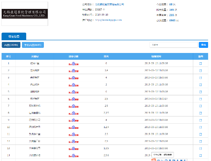Open the view icon in row 13
Screen dimensions: 211x161
(200, 148)
